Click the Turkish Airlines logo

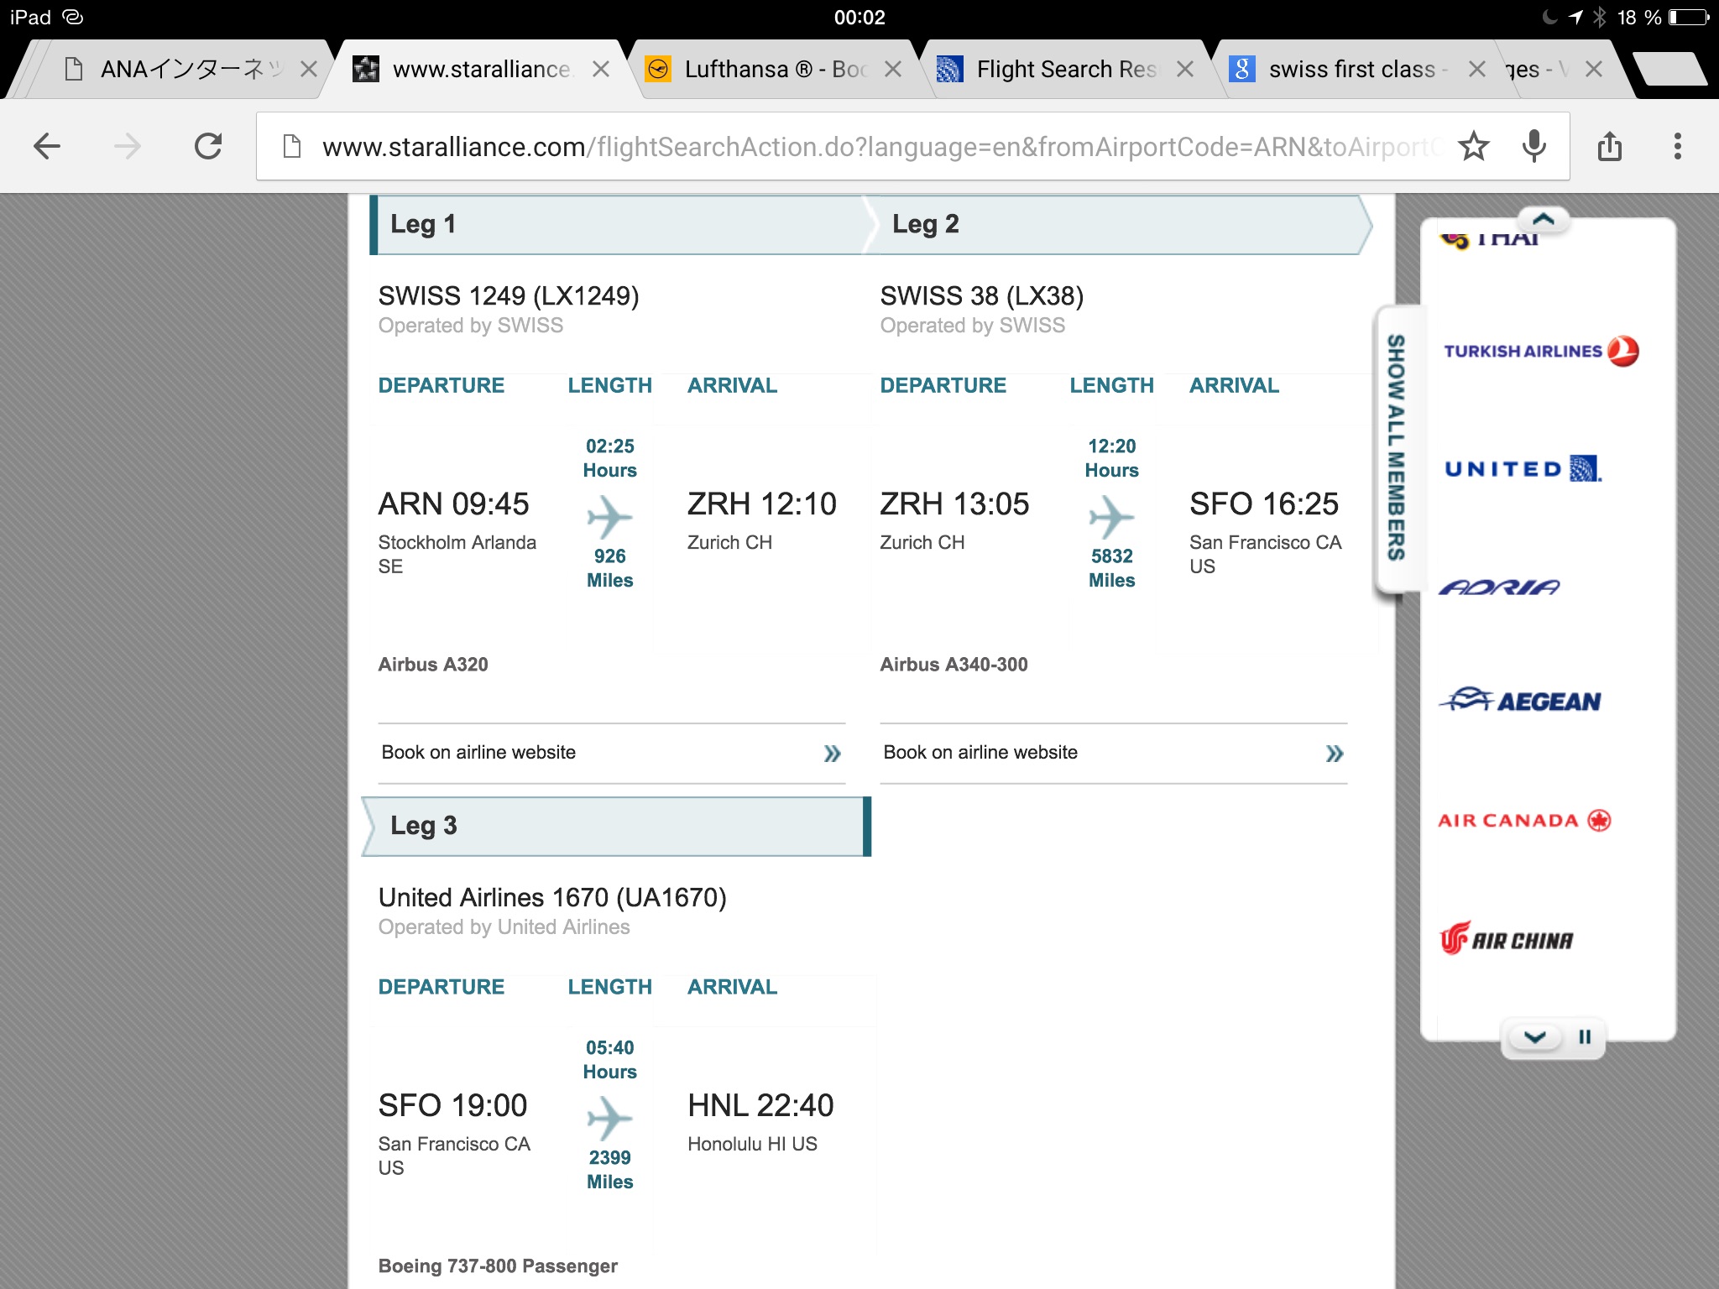pos(1540,351)
